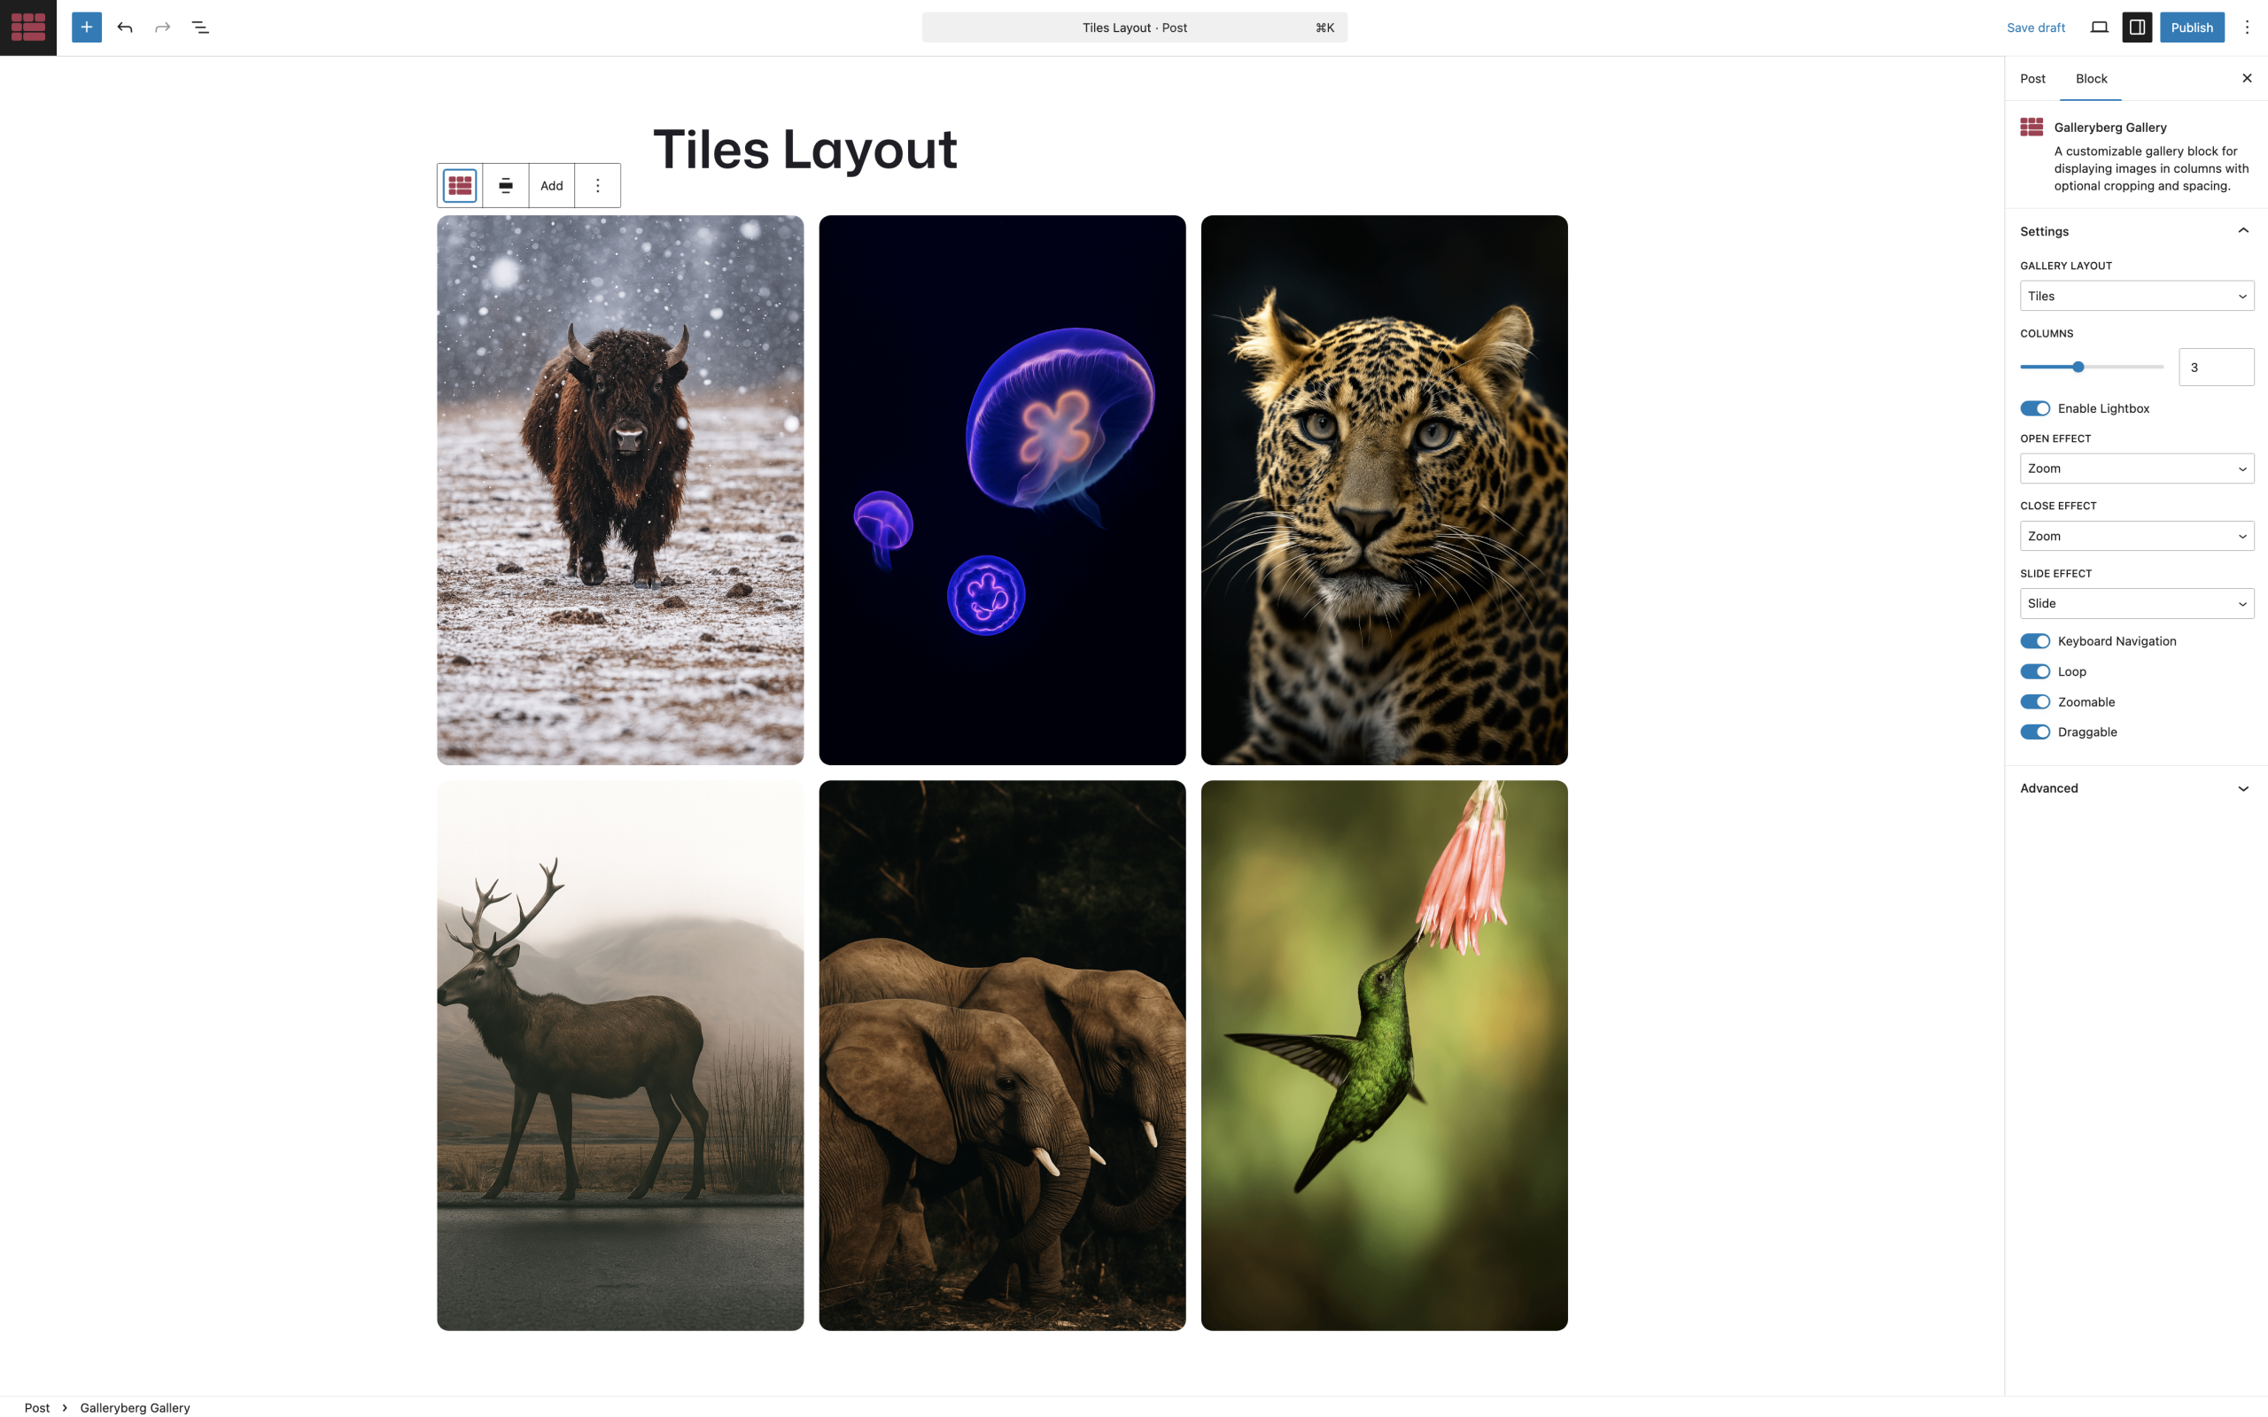
Task: Disable the Enable Lightbox toggle
Action: pyautogui.click(x=2035, y=408)
